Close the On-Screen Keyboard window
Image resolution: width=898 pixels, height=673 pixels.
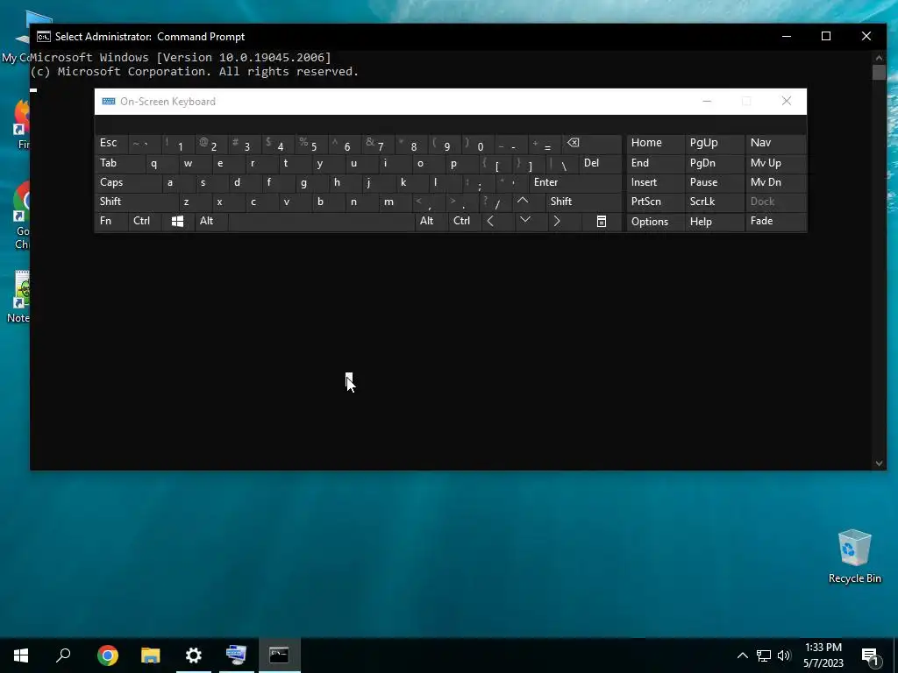click(x=787, y=102)
